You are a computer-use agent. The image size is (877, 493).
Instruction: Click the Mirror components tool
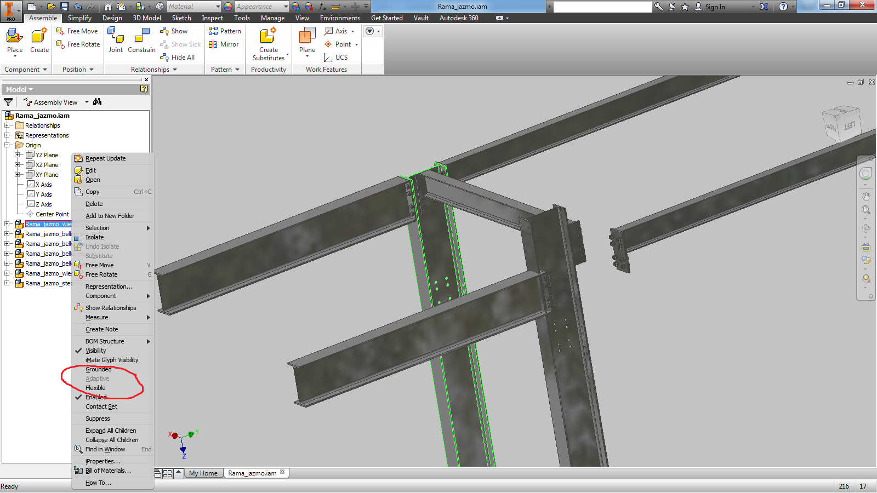[x=224, y=44]
